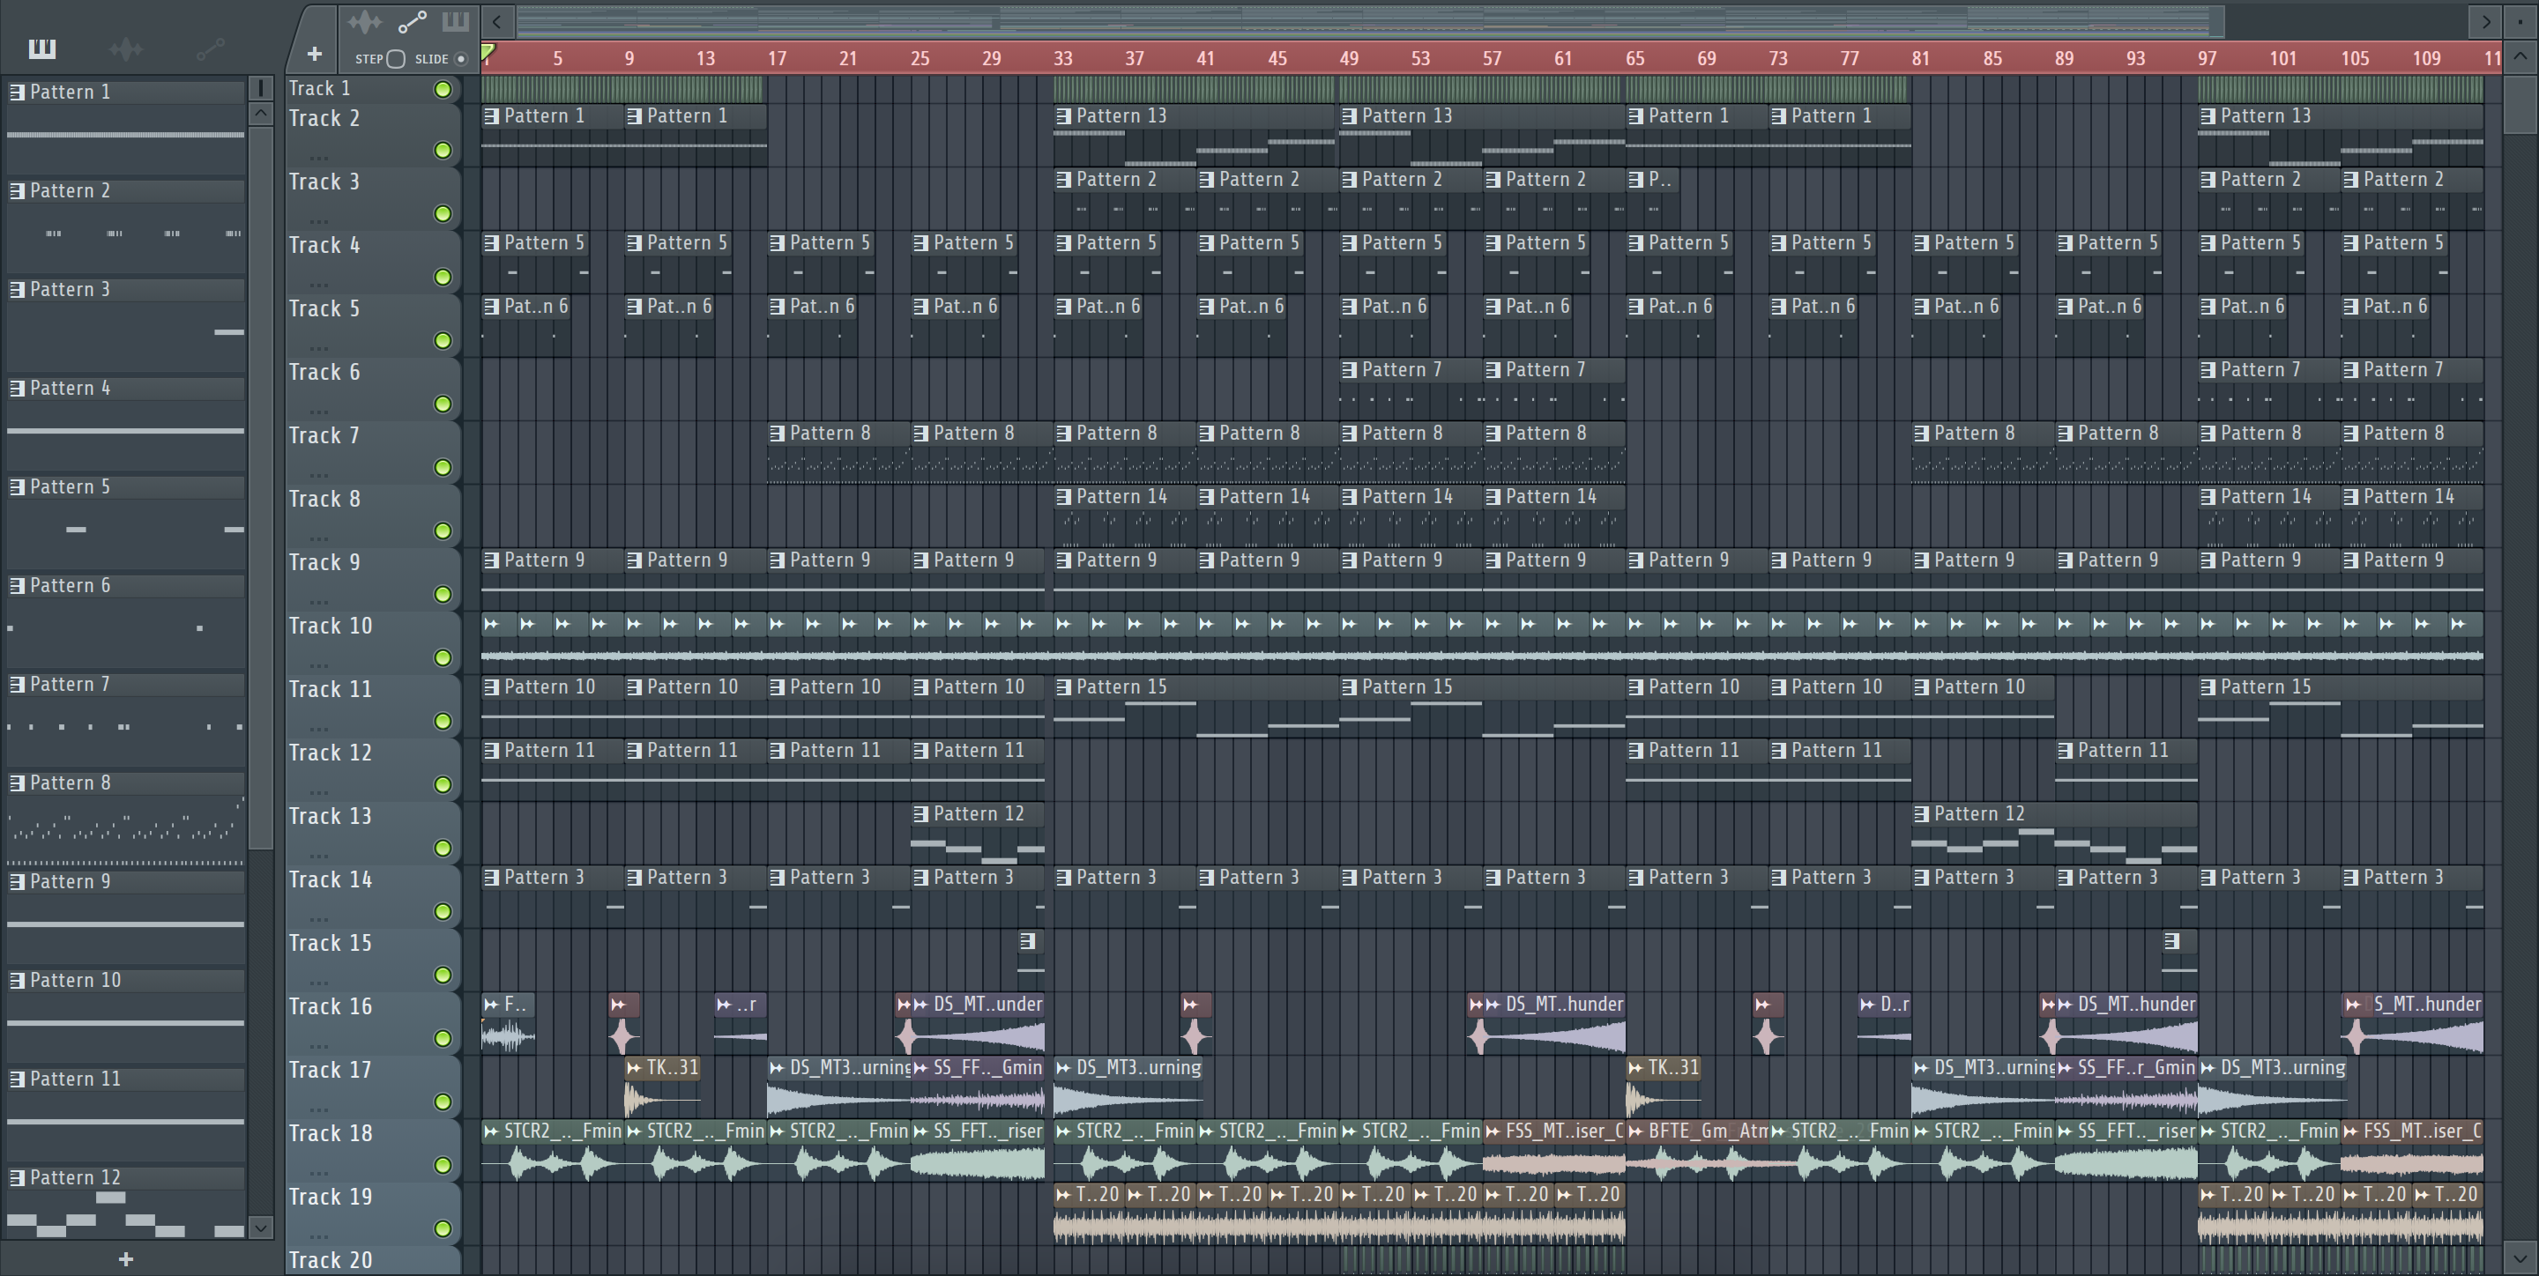Open clip menu of first Pattern 13 clip

coord(1063,116)
